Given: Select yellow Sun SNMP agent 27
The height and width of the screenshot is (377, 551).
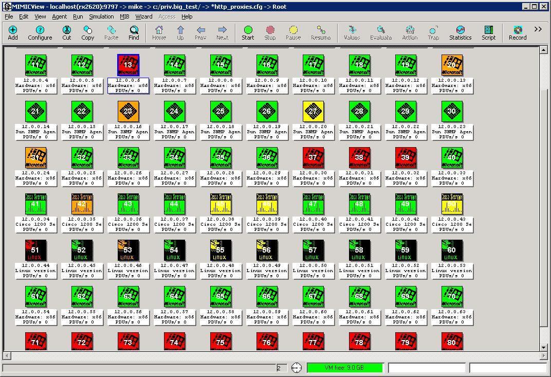Looking at the screenshot, I should point(313,111).
